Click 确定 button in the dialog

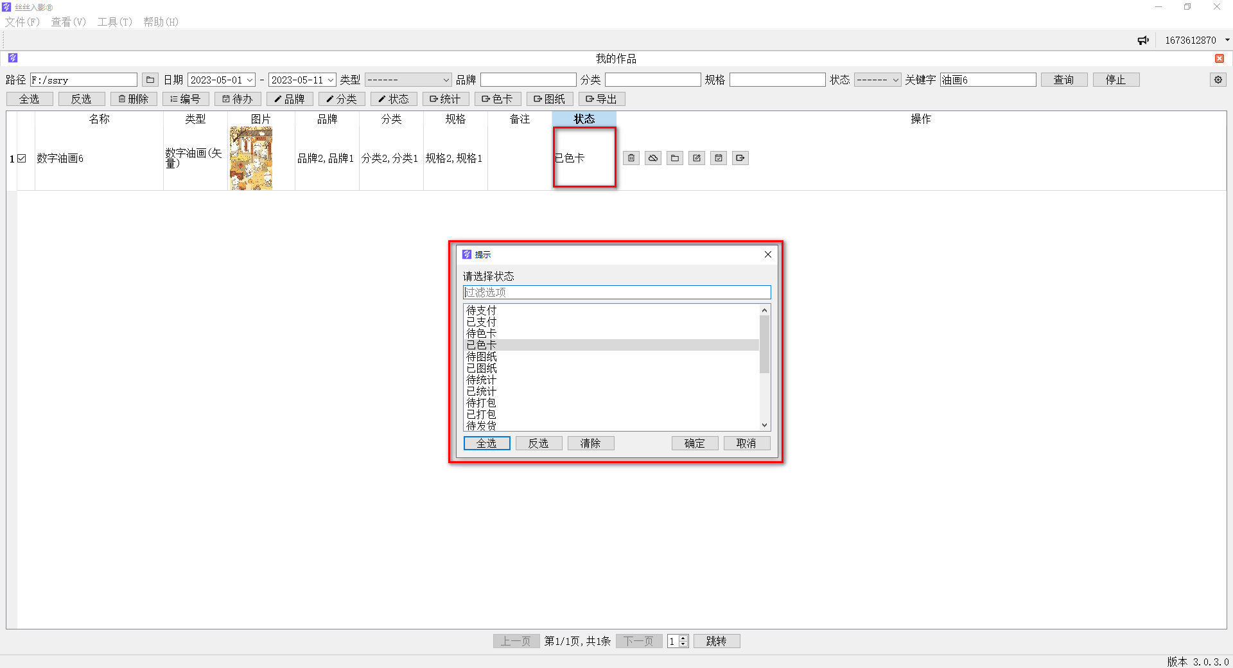pyautogui.click(x=694, y=443)
